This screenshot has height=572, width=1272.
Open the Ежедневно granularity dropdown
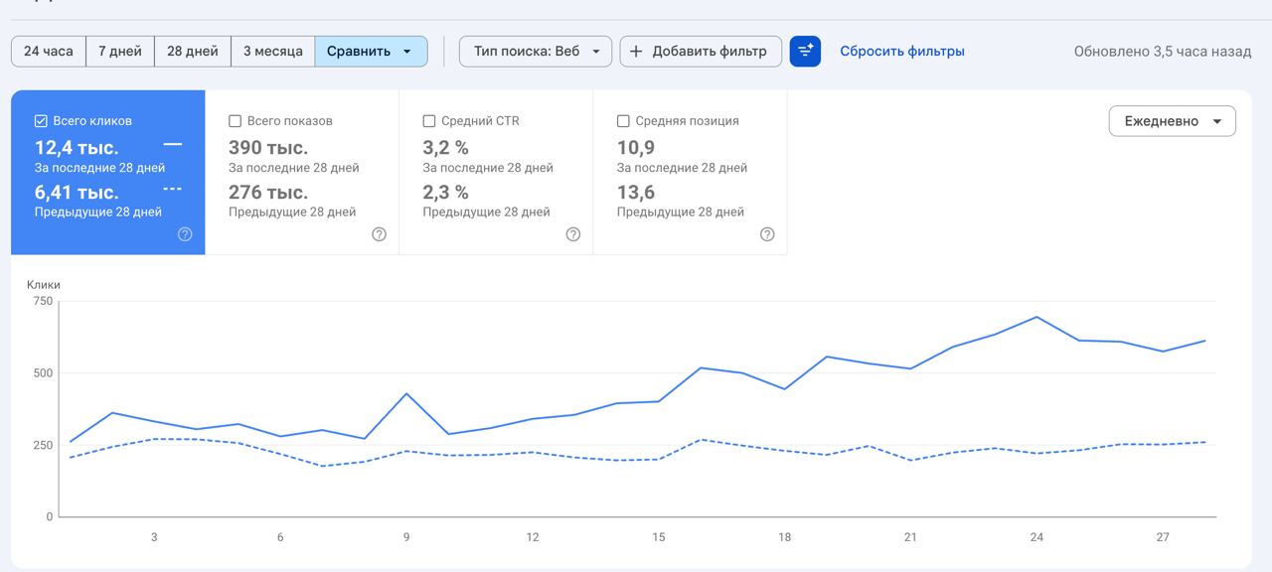click(1172, 121)
